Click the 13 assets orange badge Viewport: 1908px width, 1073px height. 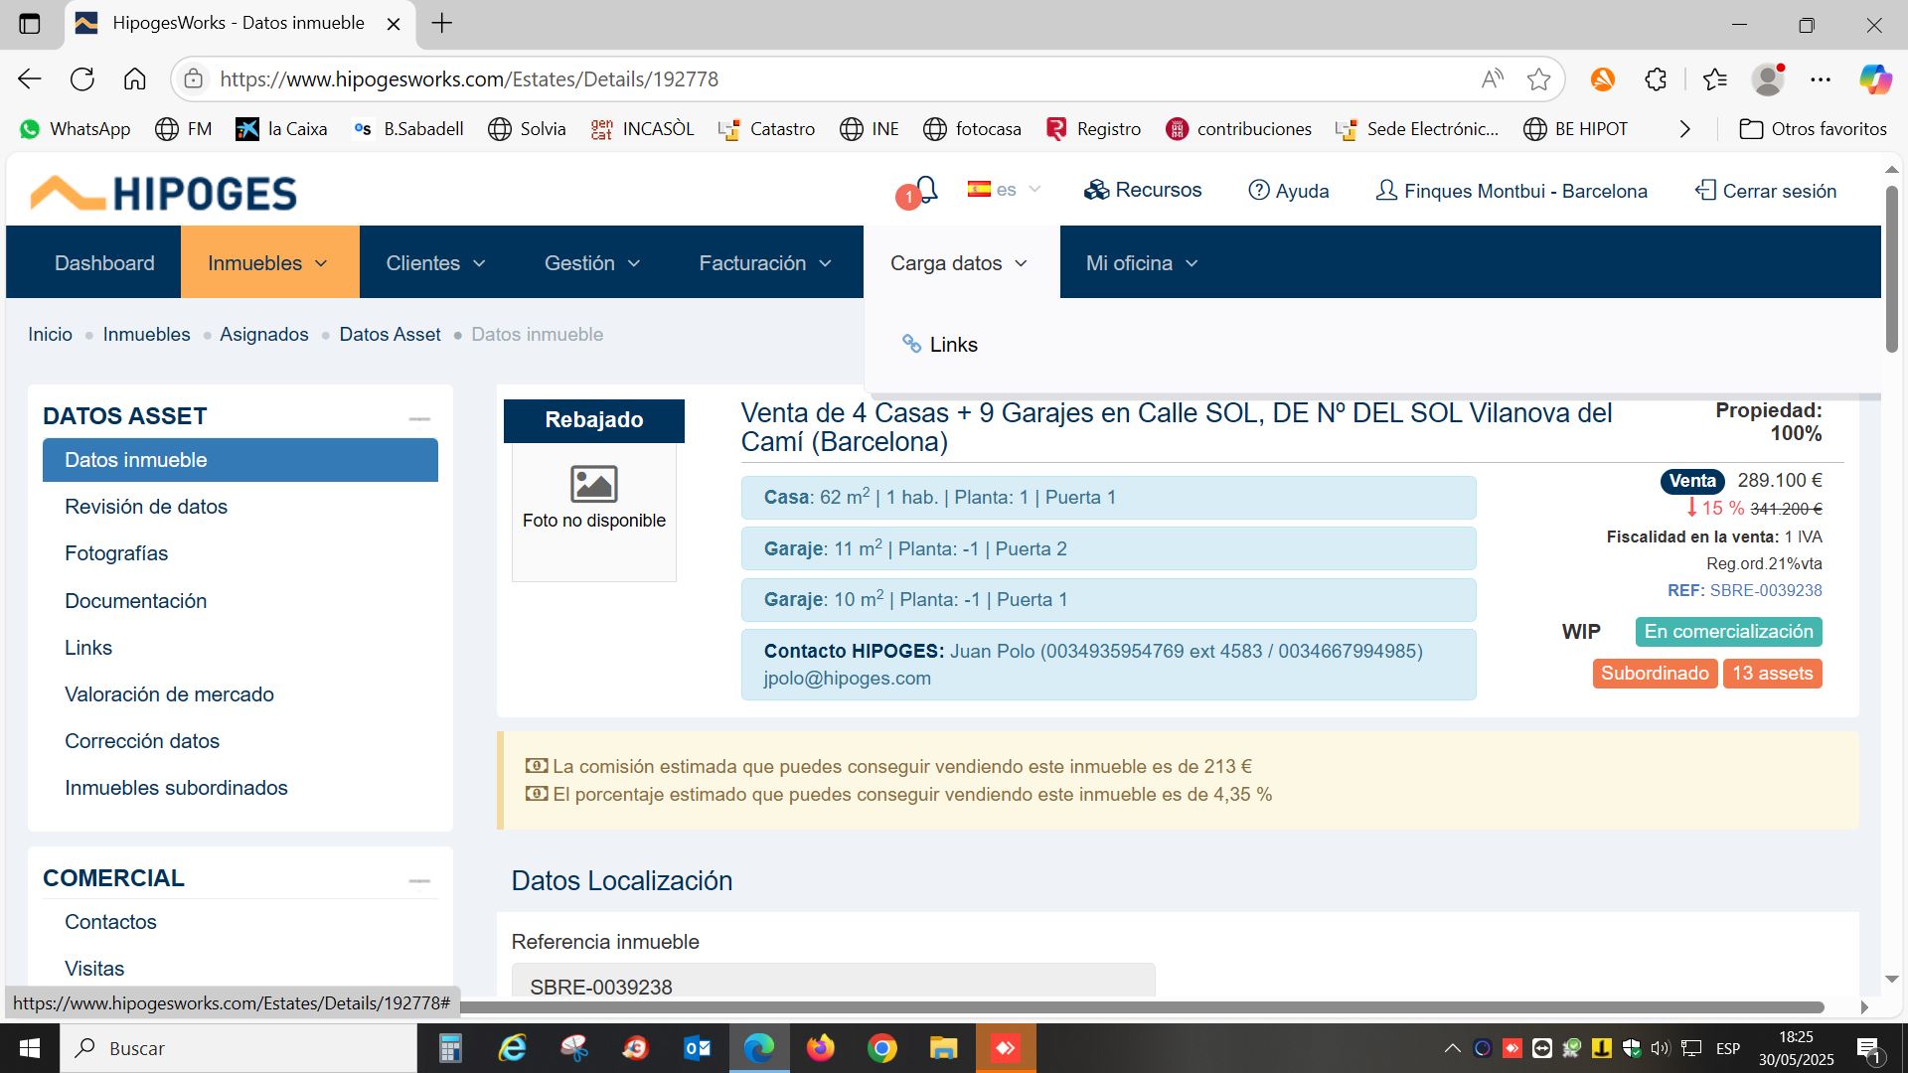(1772, 674)
